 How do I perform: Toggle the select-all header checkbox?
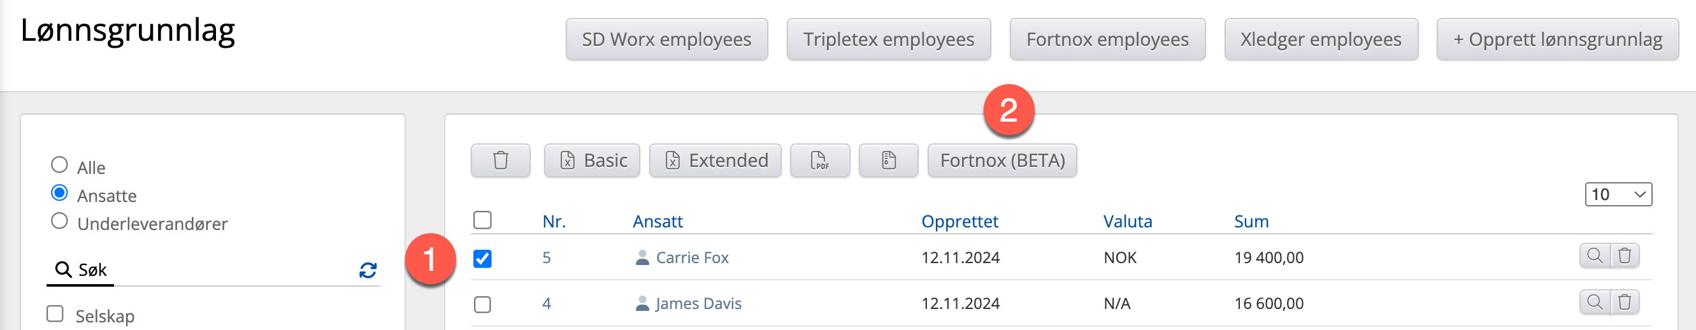(x=482, y=220)
